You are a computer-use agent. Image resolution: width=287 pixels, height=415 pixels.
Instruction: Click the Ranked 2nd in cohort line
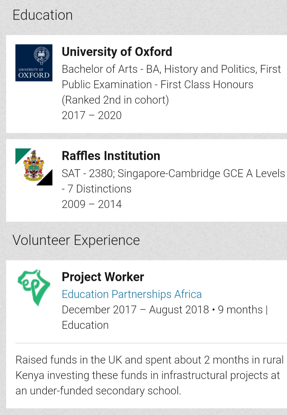click(115, 100)
